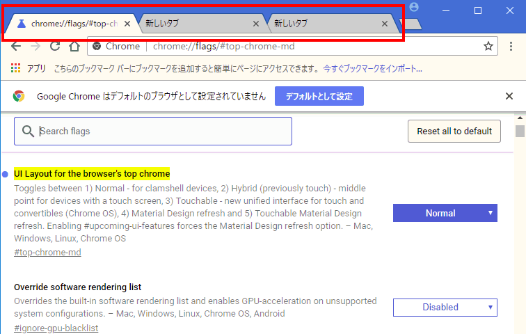The width and height of the screenshot is (526, 334).
Task: Close the chrome://flags tab
Action: pyautogui.click(x=127, y=24)
